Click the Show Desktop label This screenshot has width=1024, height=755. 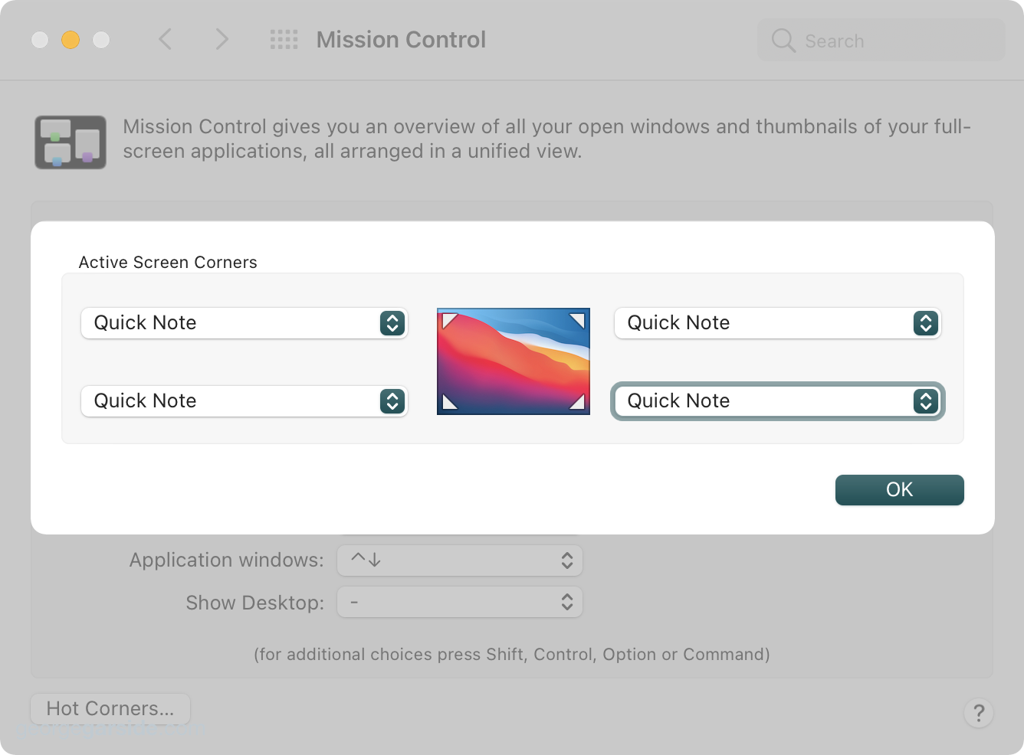[x=255, y=603]
